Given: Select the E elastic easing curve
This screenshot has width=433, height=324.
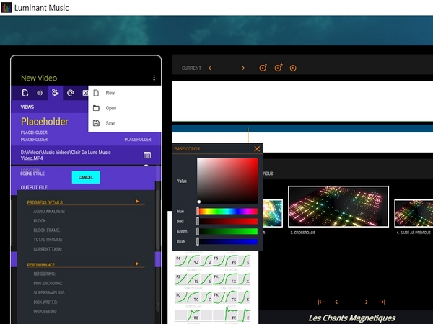Looking at the screenshot, I should click(244, 315).
